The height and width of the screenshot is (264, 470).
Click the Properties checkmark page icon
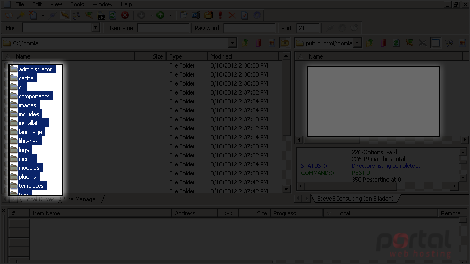pyautogui.click(x=244, y=15)
